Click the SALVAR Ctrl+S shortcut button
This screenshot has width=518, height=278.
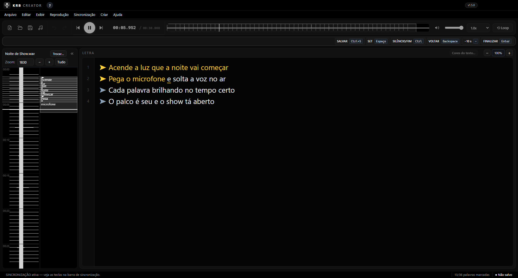(x=349, y=41)
